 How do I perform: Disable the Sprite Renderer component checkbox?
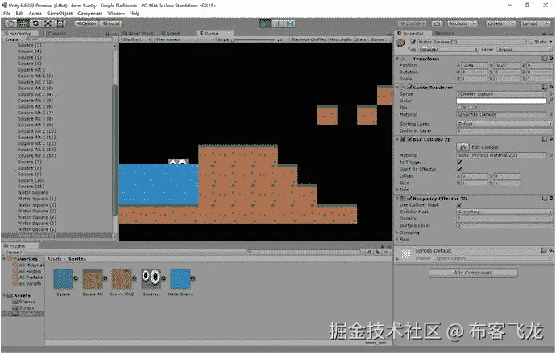(410, 88)
